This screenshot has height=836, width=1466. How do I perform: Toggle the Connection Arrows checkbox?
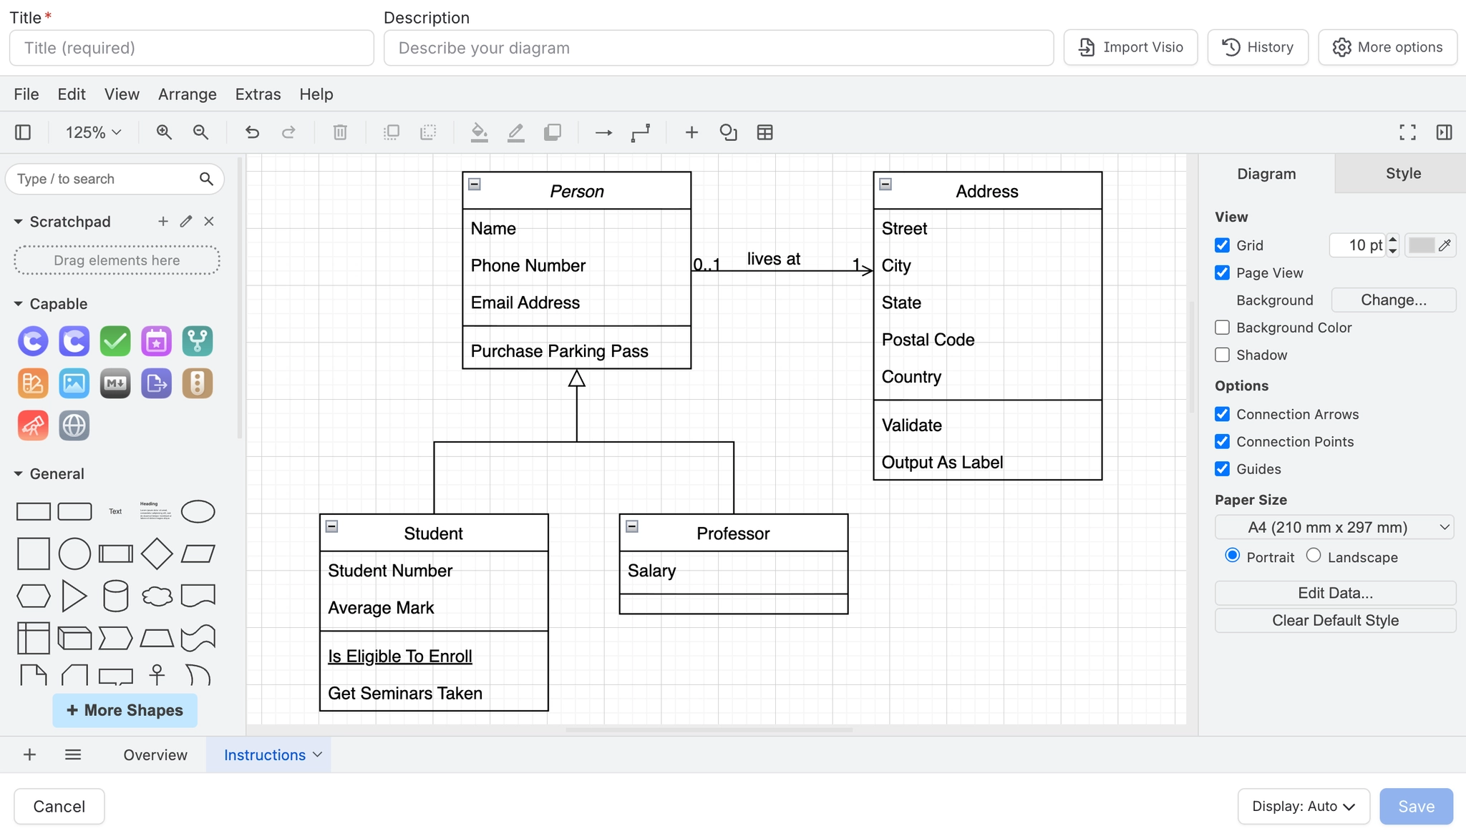(x=1222, y=414)
